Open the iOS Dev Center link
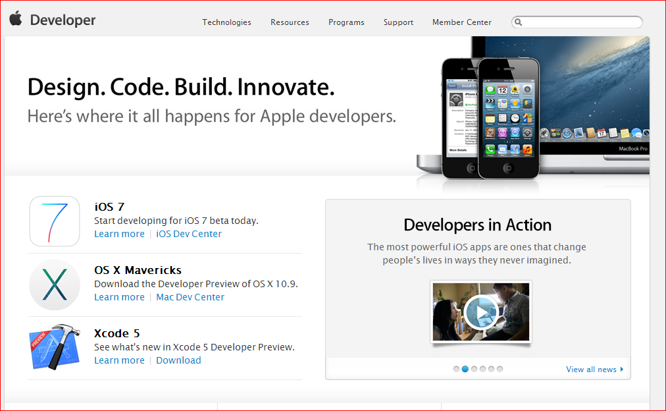 (189, 234)
